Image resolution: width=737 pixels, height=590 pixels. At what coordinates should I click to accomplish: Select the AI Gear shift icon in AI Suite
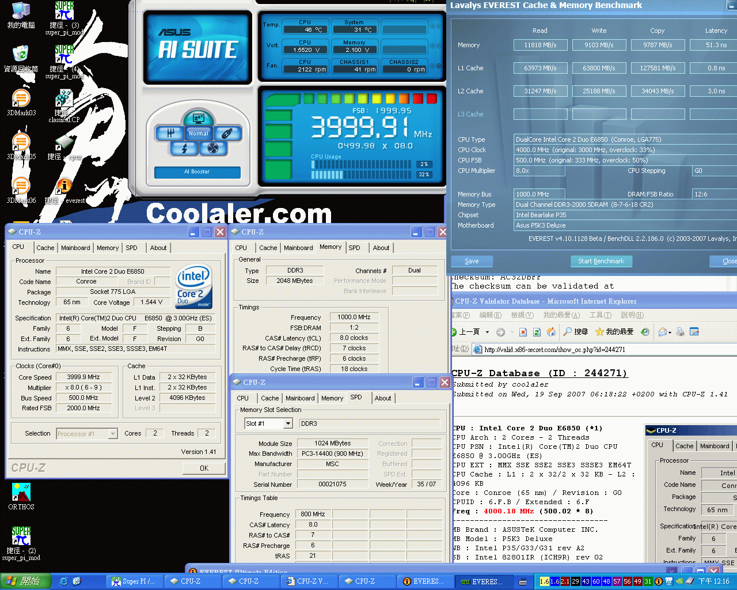click(x=170, y=134)
